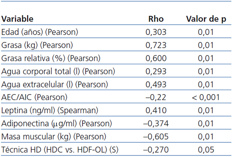Select the Adiponectina row label
232x157 pixels.
(x=57, y=124)
